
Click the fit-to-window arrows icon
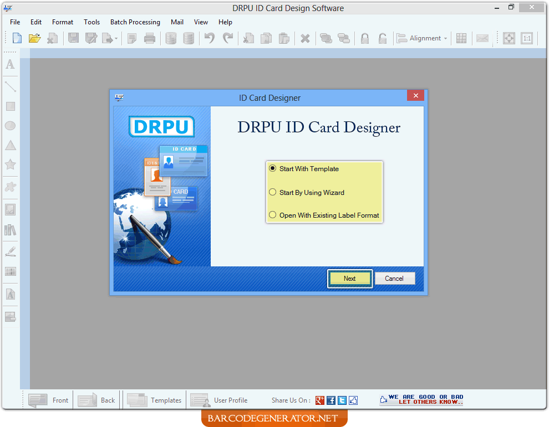(x=509, y=38)
